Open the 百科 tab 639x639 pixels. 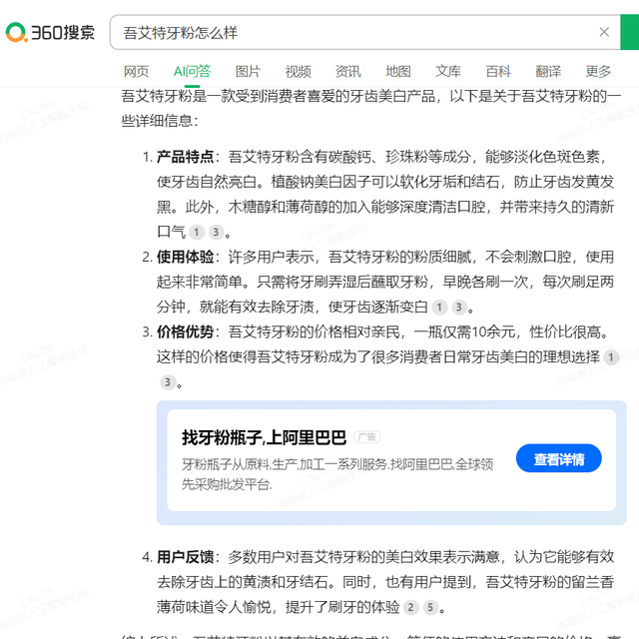[x=498, y=71]
